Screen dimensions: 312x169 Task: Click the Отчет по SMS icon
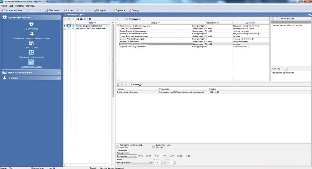[31, 43]
